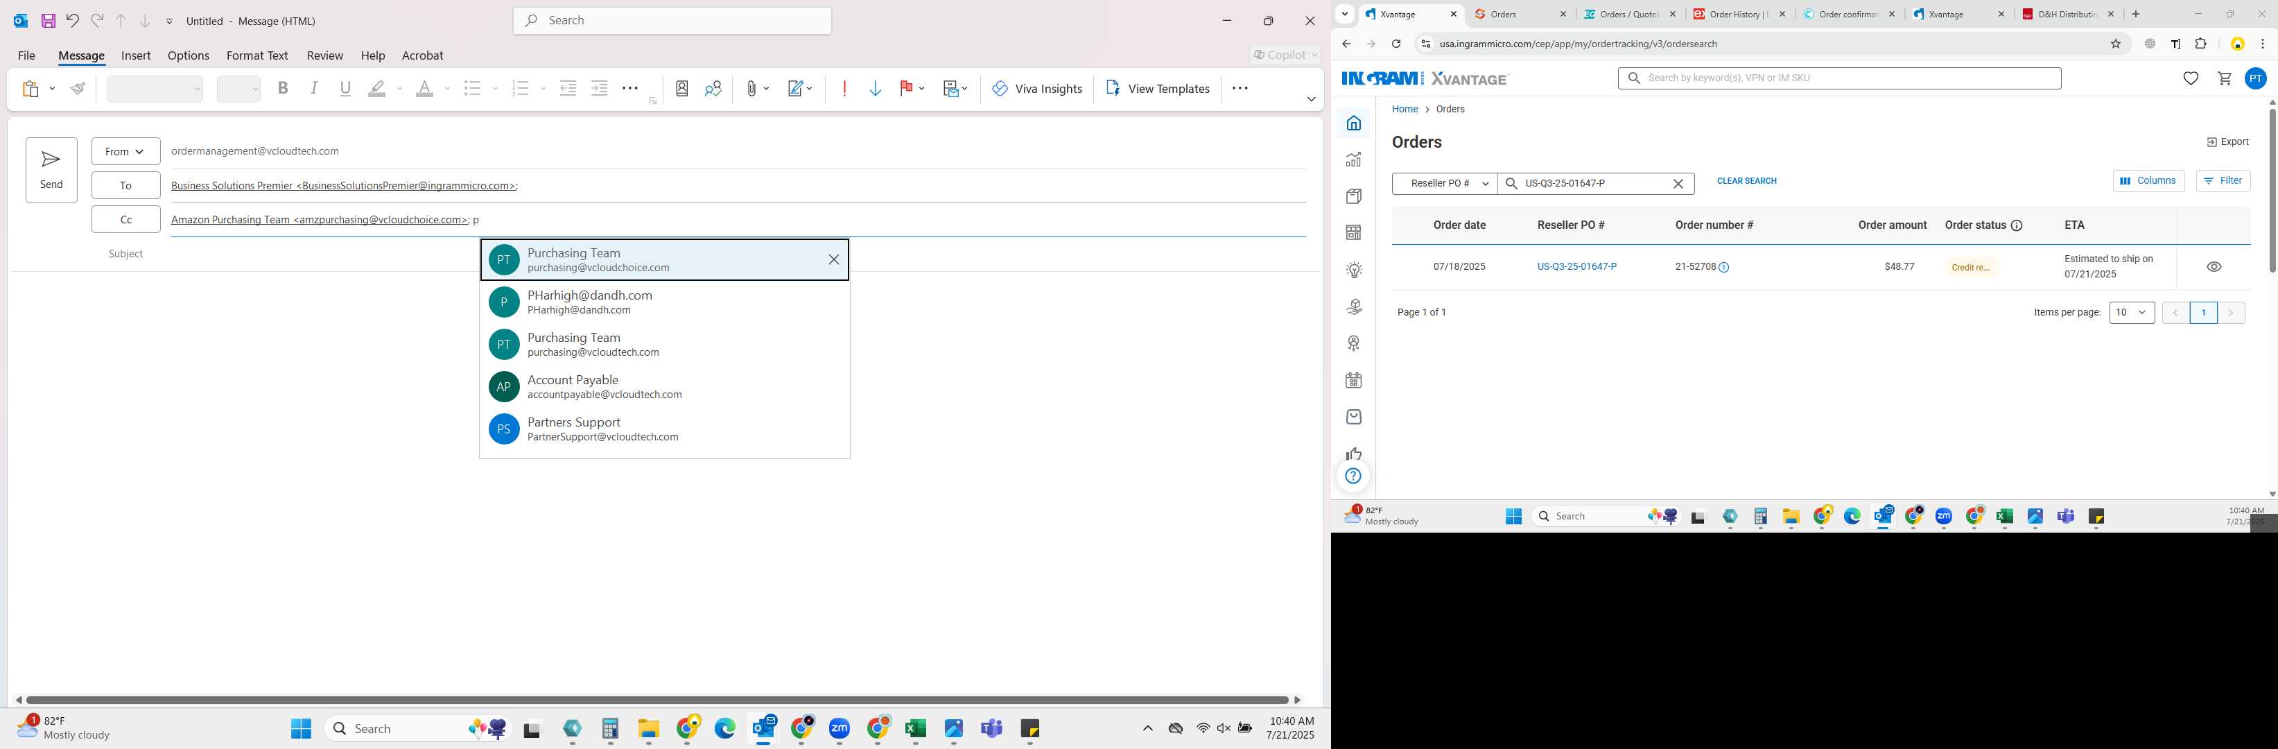Collapse the Outlook ribbon chevron
This screenshot has height=749, width=2278.
click(1310, 99)
